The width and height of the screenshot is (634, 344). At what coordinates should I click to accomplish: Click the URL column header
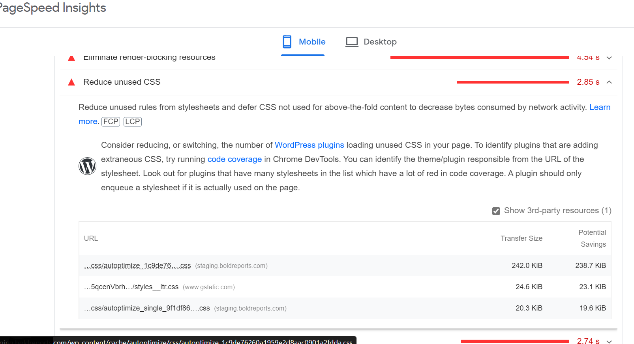pyautogui.click(x=91, y=238)
